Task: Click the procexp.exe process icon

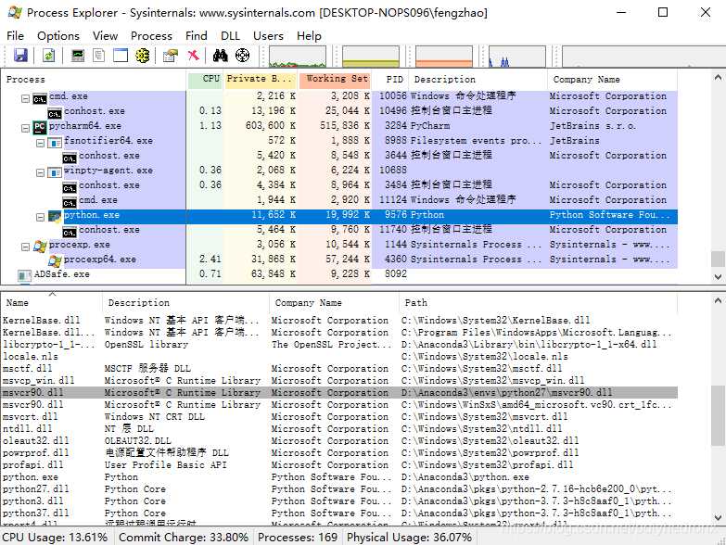Action: (40, 245)
